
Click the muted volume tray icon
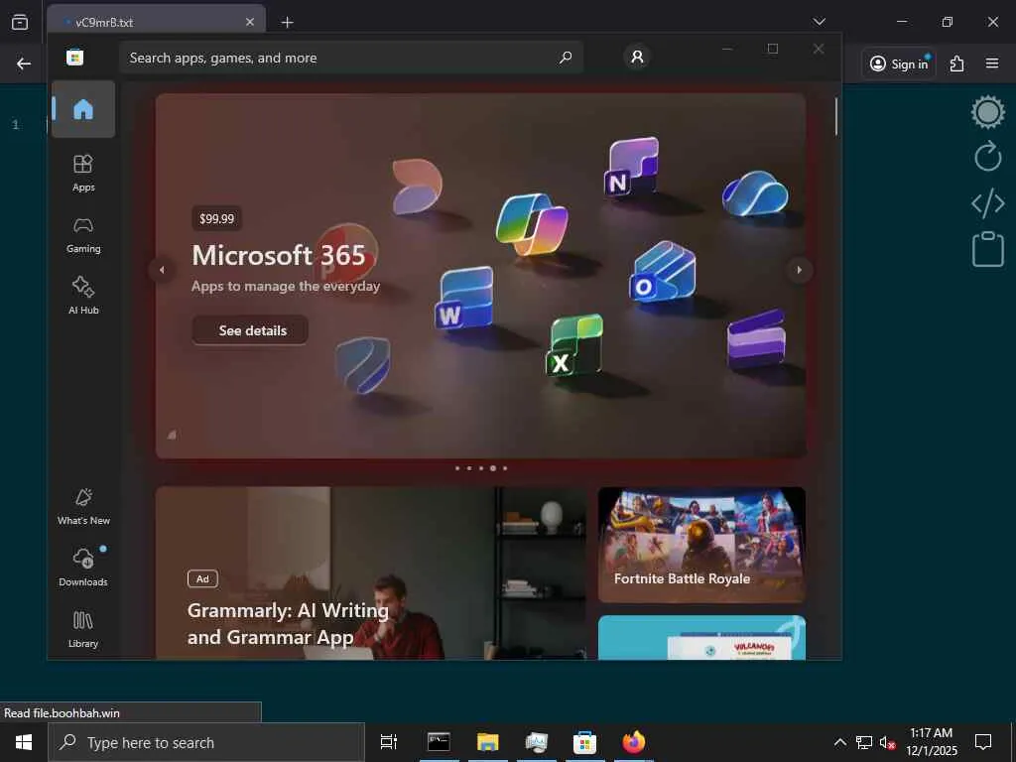coord(887,742)
